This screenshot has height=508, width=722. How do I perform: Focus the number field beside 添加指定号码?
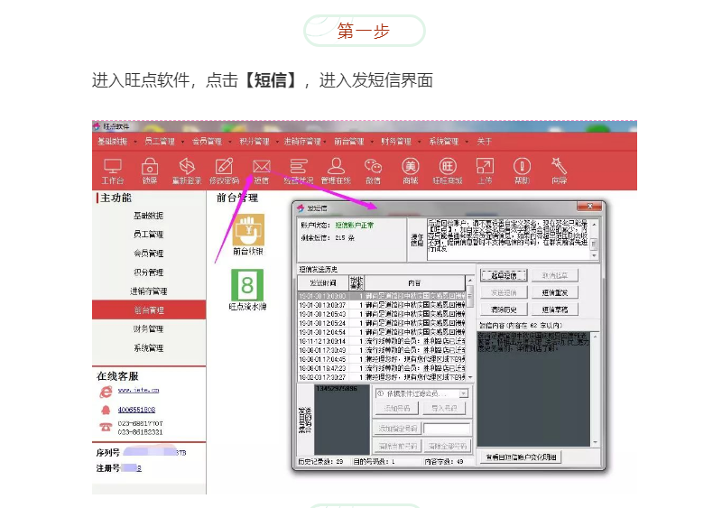coord(447,429)
